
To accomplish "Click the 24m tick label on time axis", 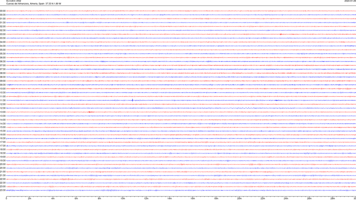I will coord(286,199).
